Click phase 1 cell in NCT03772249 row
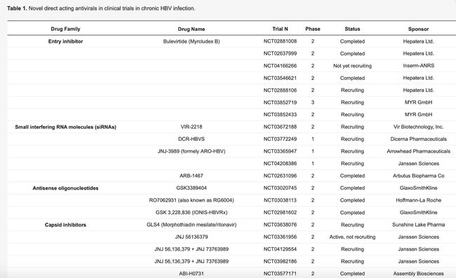The image size is (456, 278). point(313,139)
